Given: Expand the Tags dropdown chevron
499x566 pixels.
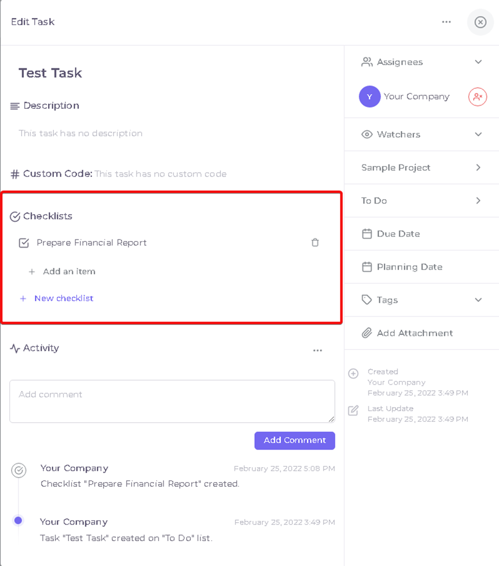Looking at the screenshot, I should pyautogui.click(x=478, y=300).
